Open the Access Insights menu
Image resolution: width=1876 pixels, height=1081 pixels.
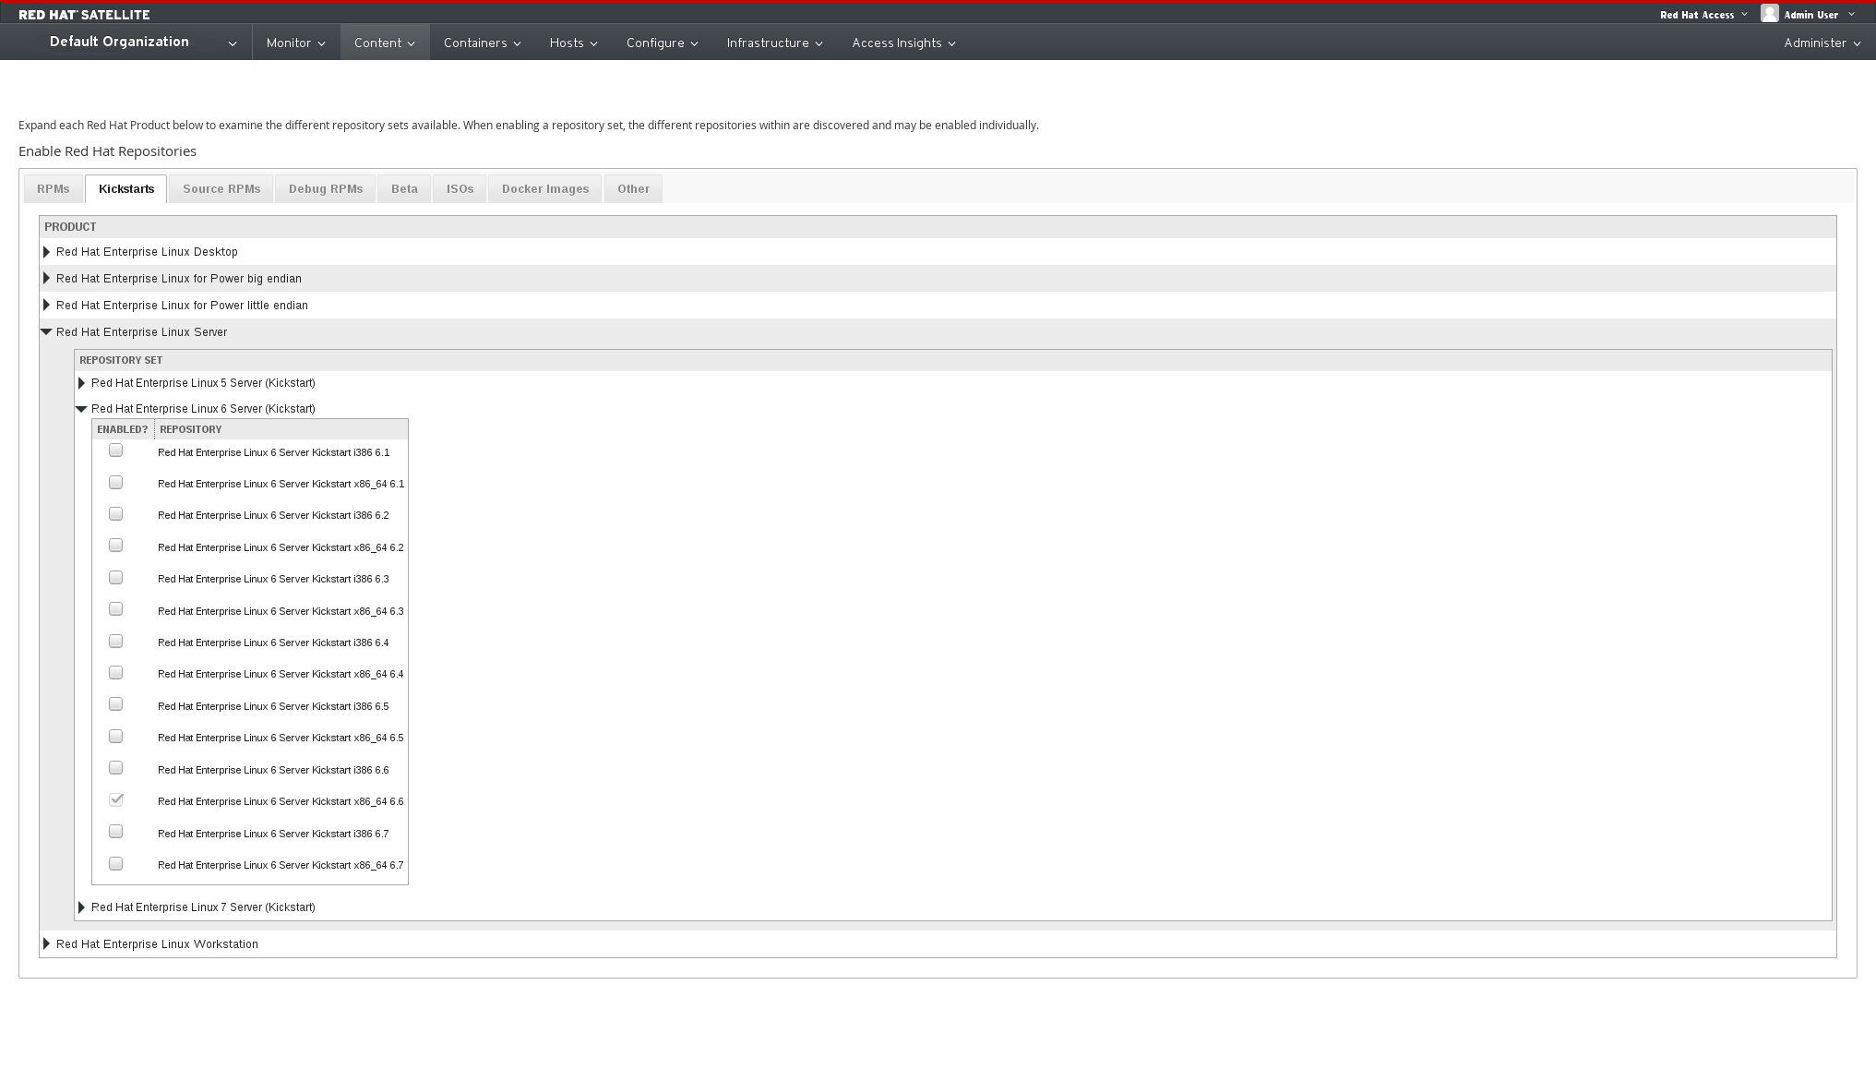coord(902,43)
